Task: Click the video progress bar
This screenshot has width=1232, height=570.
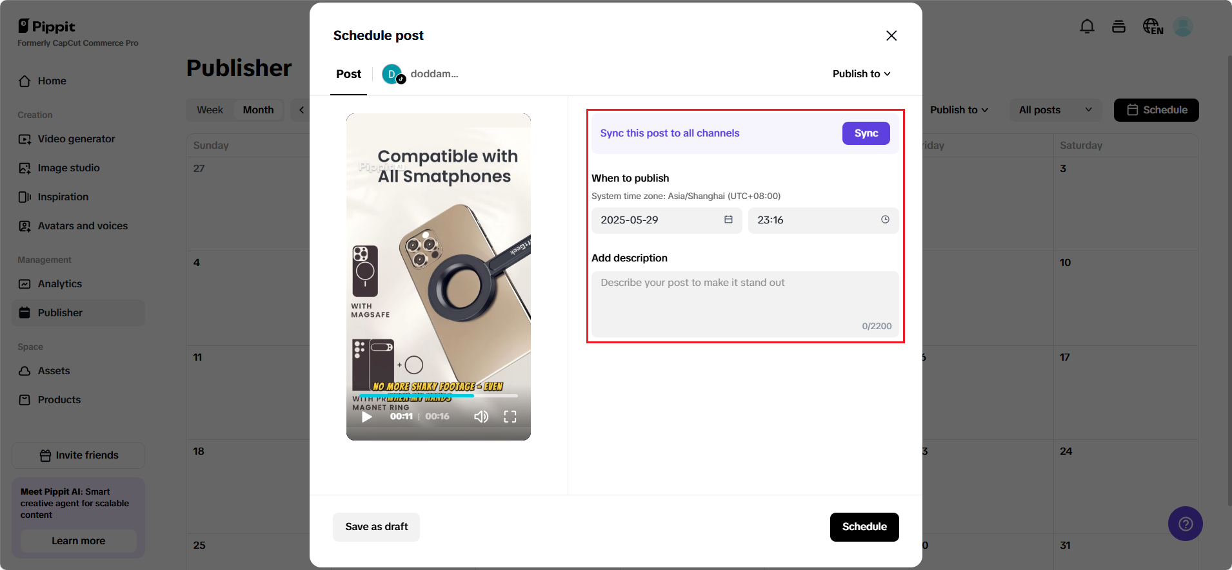Action: point(439,397)
